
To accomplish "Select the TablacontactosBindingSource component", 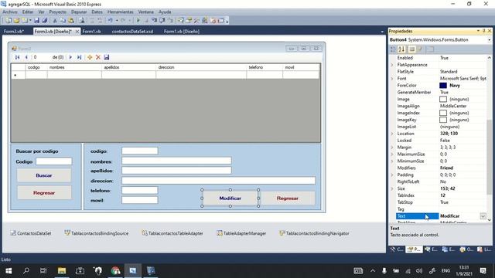I will point(96,233).
